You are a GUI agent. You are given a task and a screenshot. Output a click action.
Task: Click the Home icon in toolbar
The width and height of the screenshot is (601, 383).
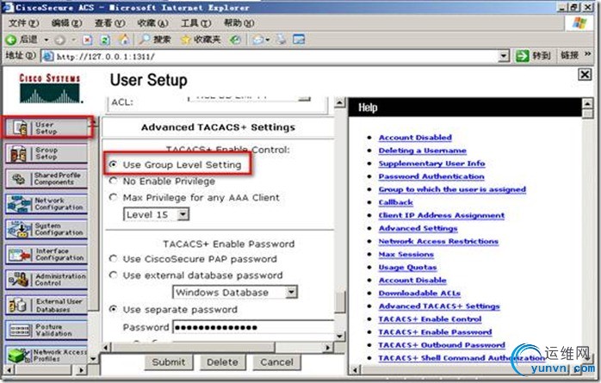[123, 39]
